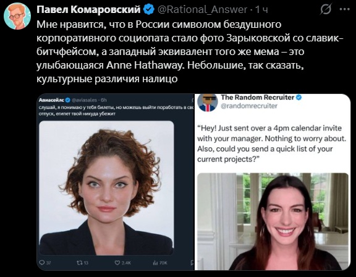Image resolution: width=356 pixels, height=277 pixels.
Task: Click the verified badge beside Павел Комаровский
Action: [x=149, y=9]
